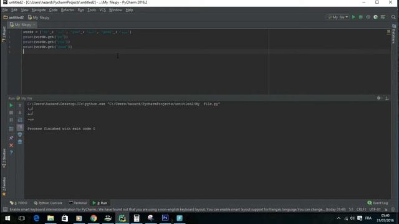Stop the running process square icon
The image size is (399, 224).
coord(11,113)
